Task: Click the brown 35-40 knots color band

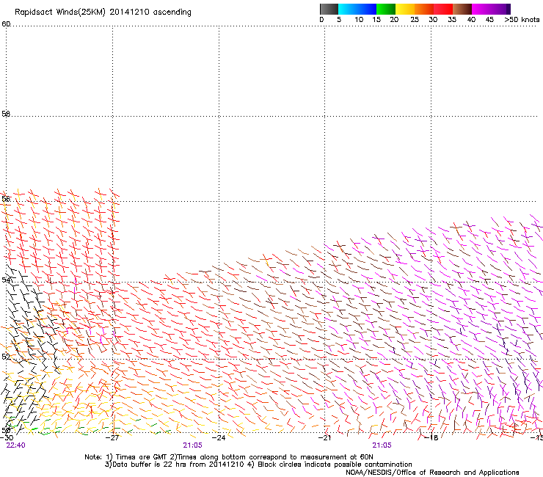Action: click(462, 9)
